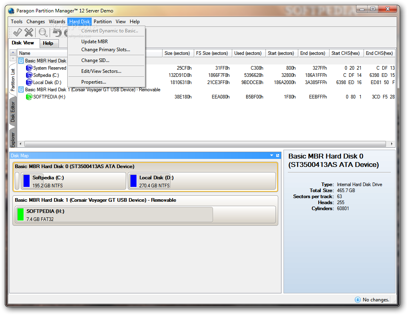408x315 pixels.
Task: Click the down arrow above Partition List
Action: (x=13, y=58)
